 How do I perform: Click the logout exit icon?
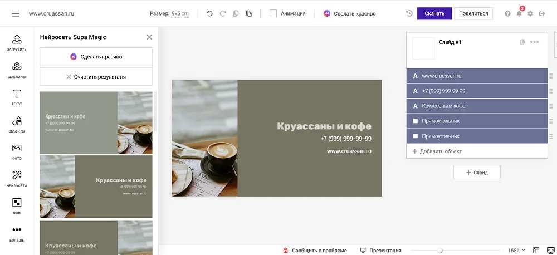[x=542, y=13]
